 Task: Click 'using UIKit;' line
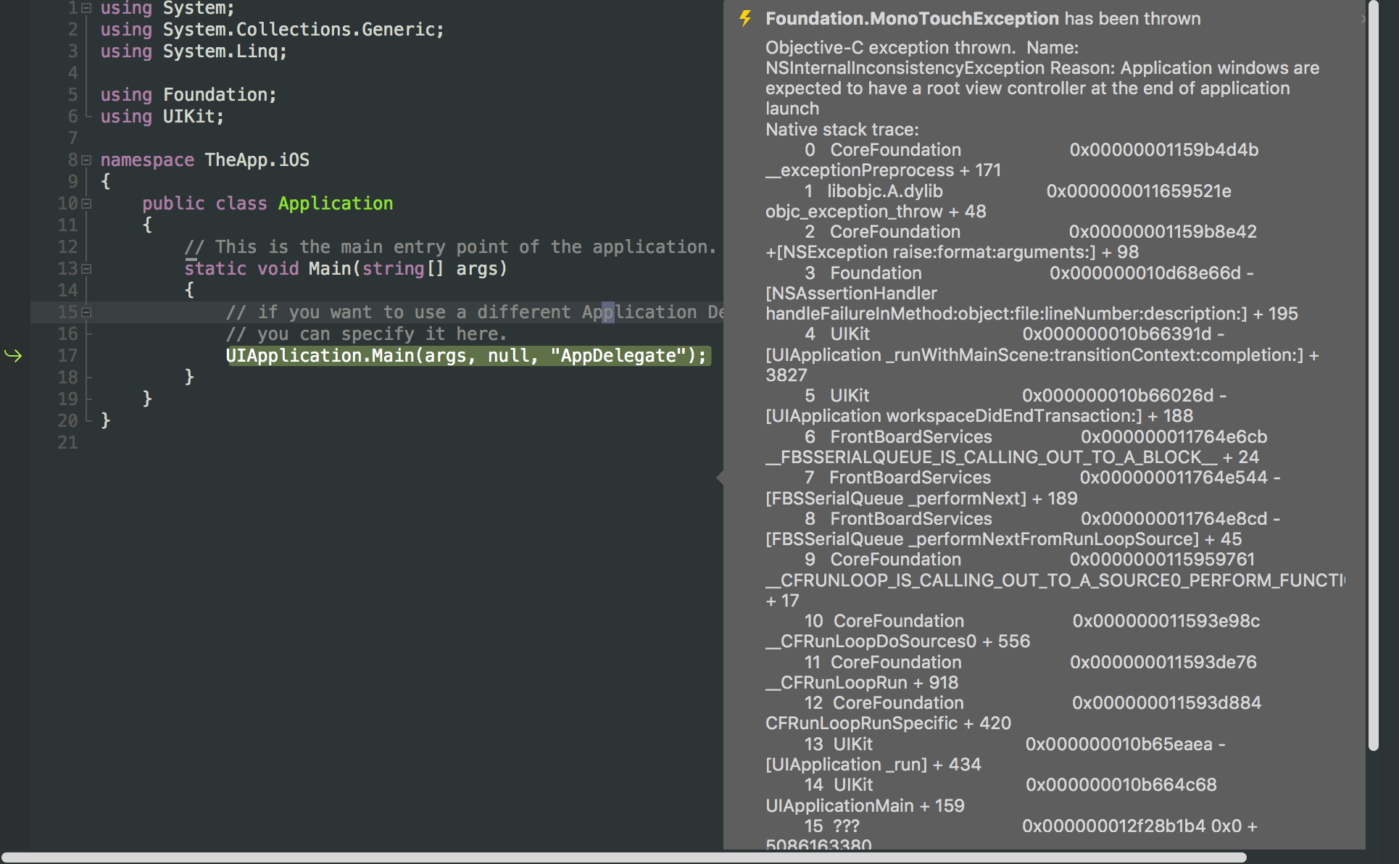point(162,117)
